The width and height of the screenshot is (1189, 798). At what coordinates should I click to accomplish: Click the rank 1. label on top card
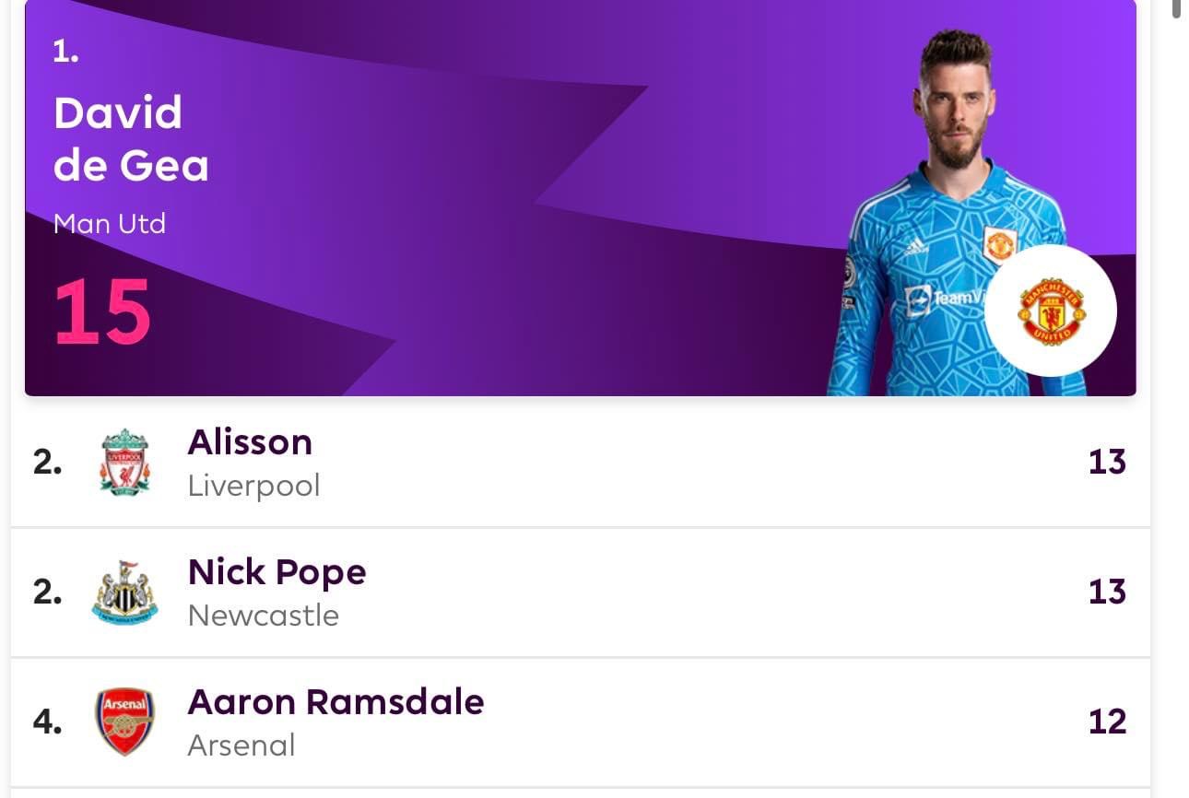click(x=65, y=52)
